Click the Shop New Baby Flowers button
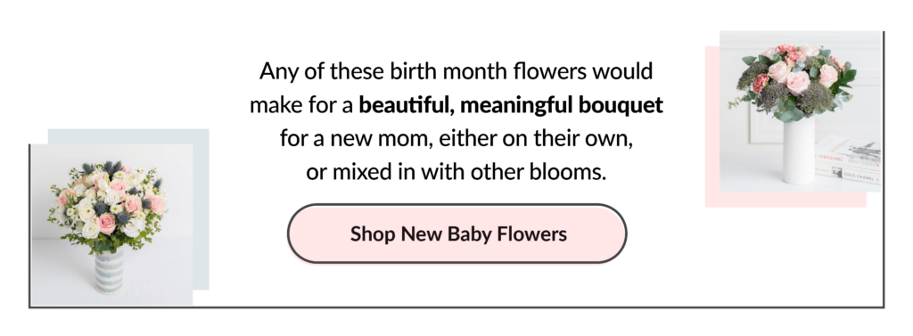The width and height of the screenshot is (913, 336). pyautogui.click(x=457, y=234)
